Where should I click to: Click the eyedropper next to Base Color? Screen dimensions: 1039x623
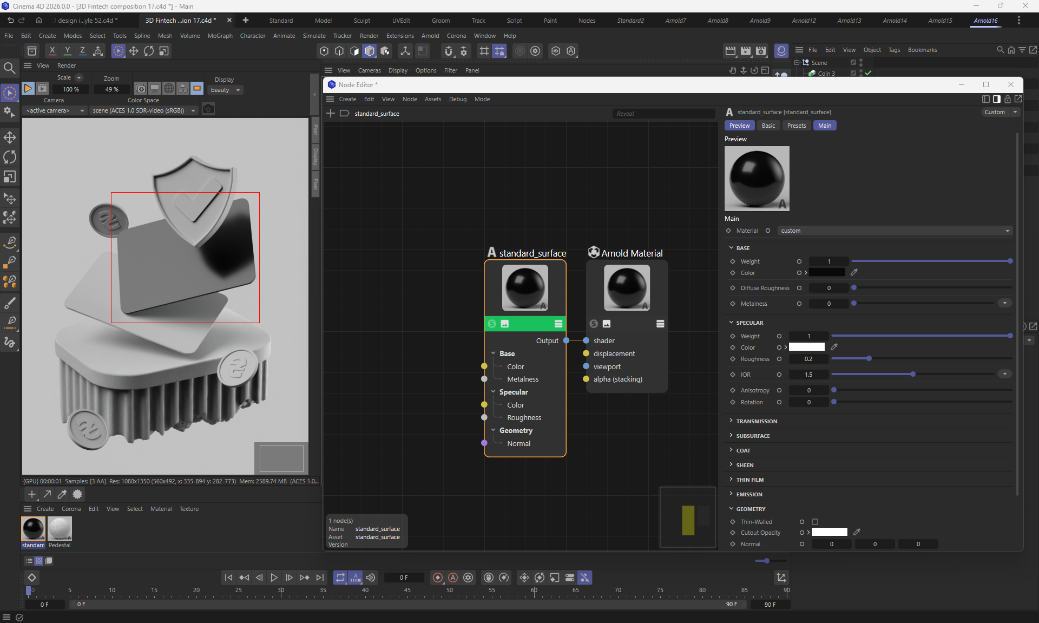click(854, 273)
